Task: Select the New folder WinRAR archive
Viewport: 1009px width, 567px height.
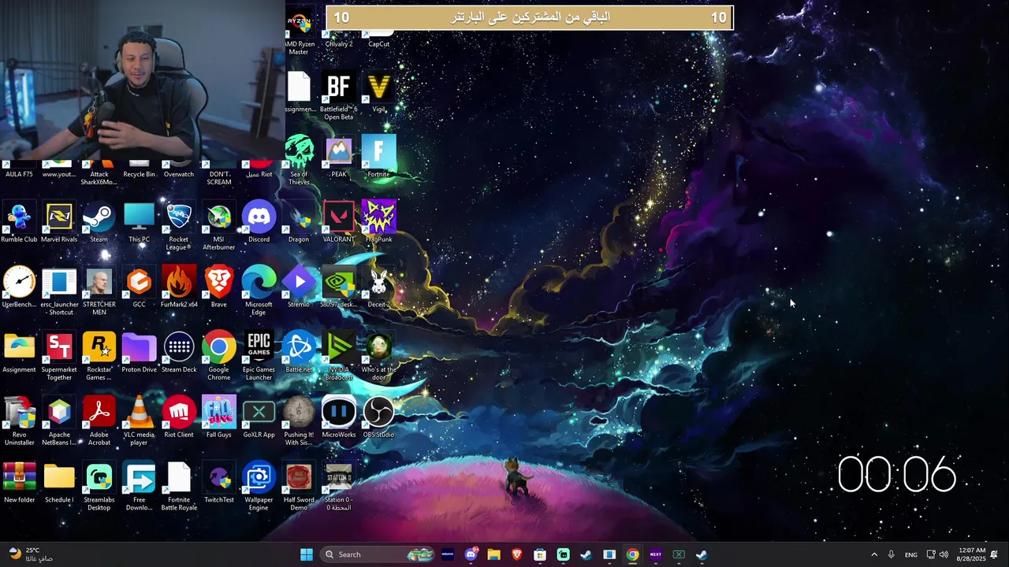Action: pyautogui.click(x=19, y=482)
